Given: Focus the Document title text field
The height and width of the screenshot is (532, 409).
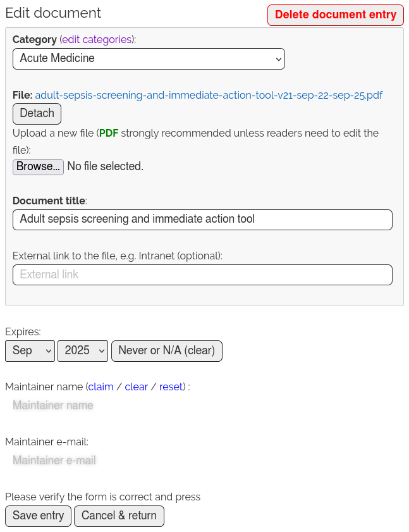Looking at the screenshot, I should [x=202, y=220].
